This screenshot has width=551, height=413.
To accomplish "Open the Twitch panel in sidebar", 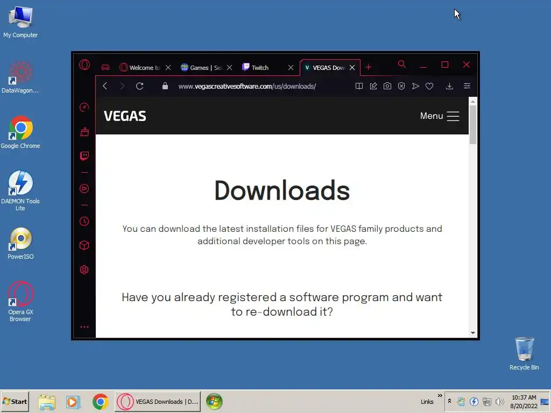I will coord(84,156).
